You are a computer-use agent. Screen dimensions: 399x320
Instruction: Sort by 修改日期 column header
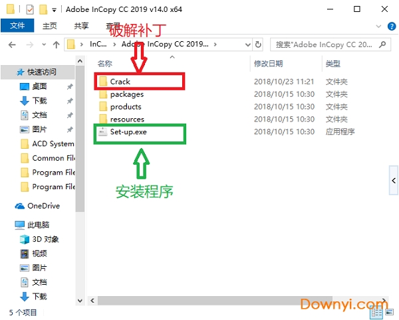click(x=269, y=64)
